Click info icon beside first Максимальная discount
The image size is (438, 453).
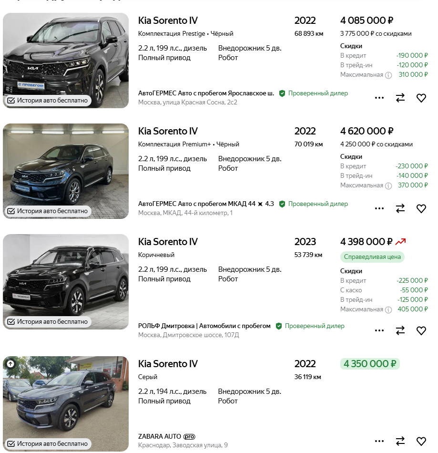pyautogui.click(x=388, y=75)
